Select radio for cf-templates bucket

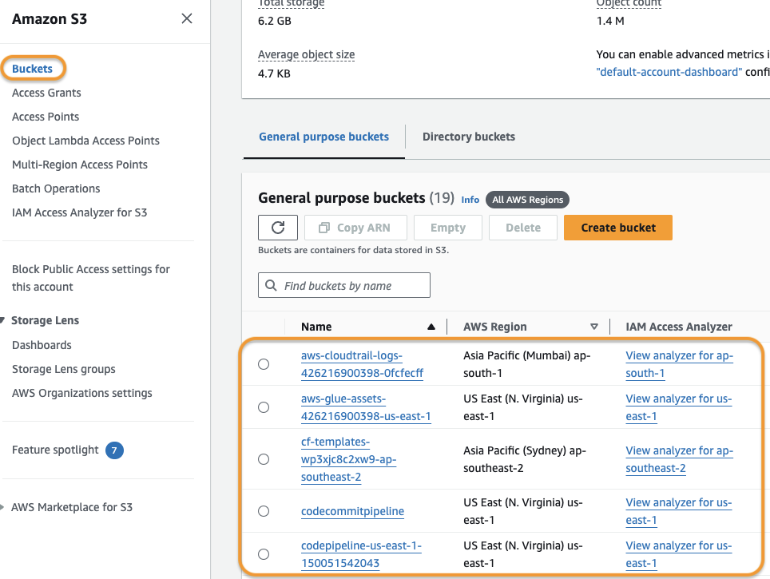pos(264,459)
